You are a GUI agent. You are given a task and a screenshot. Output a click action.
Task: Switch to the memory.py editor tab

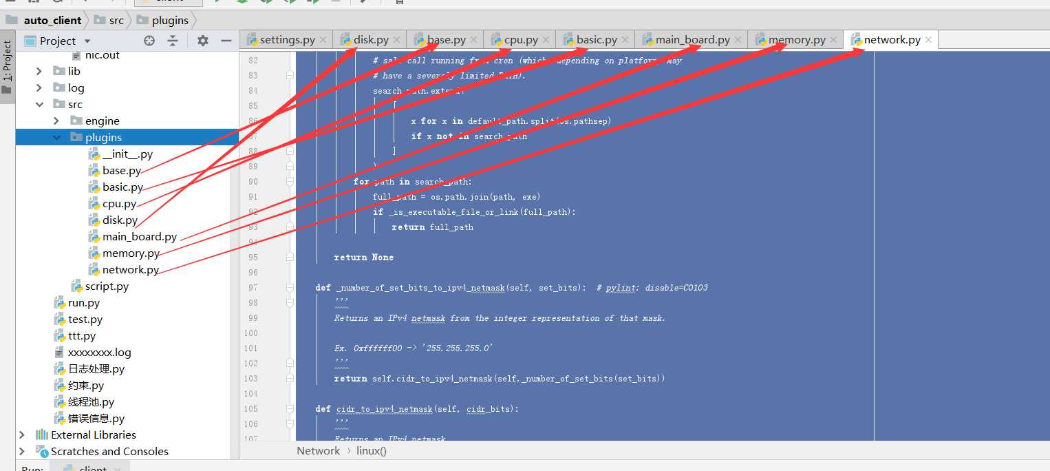click(797, 40)
